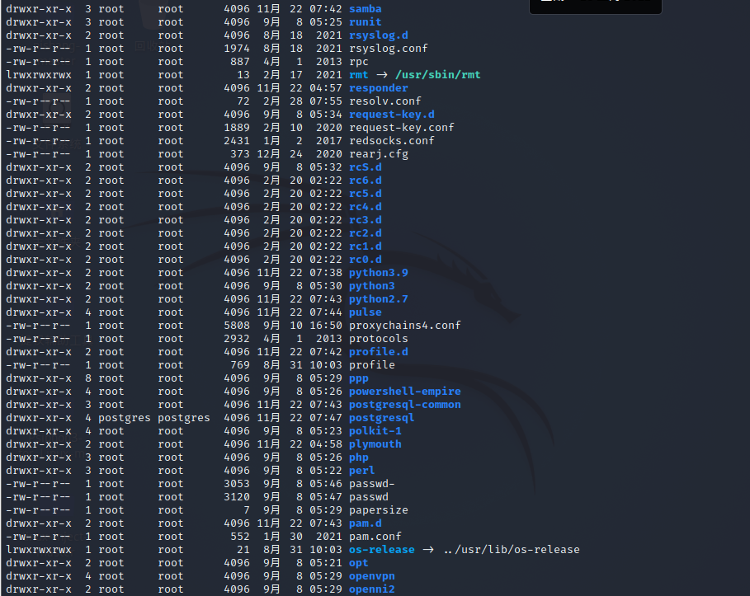This screenshot has height=596, width=750.
Task: Click the responder directory name
Action: pyautogui.click(x=379, y=88)
